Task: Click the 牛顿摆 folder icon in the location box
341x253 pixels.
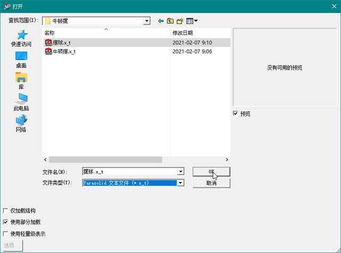Action: coord(47,21)
